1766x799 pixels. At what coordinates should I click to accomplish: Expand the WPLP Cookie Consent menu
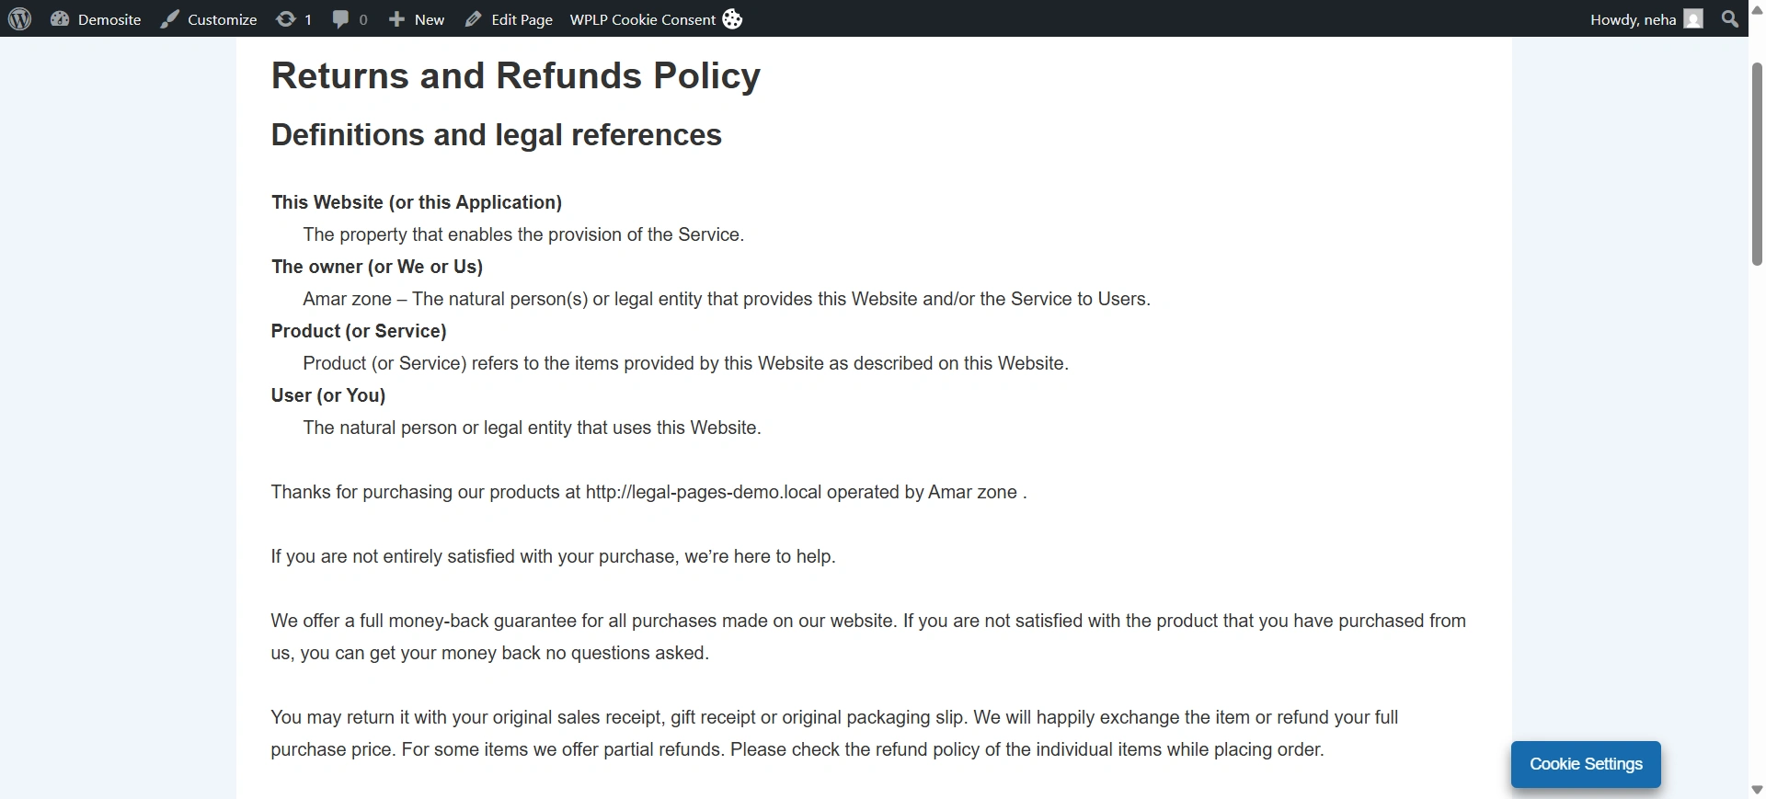coord(642,18)
